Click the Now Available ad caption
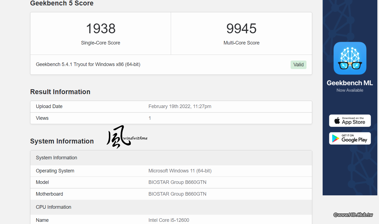 pyautogui.click(x=350, y=90)
